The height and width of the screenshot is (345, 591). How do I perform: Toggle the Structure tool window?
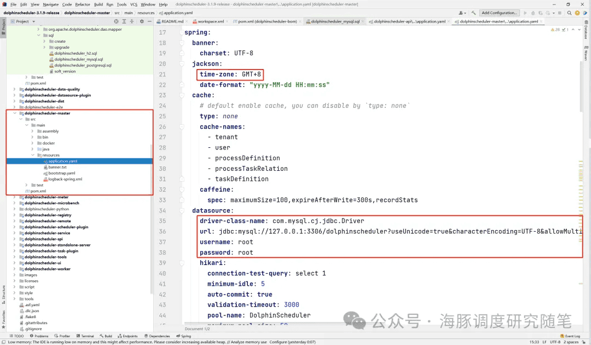click(3, 292)
